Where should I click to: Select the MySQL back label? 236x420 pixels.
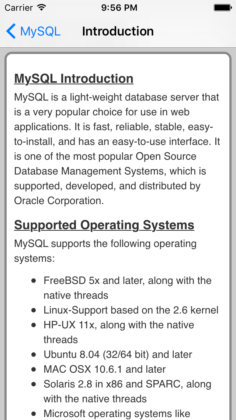click(x=39, y=31)
